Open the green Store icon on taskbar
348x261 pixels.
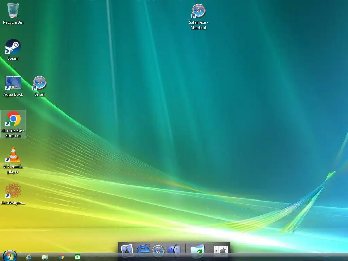pos(77,257)
